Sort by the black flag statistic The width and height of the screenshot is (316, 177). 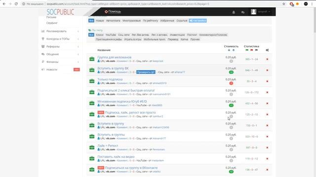pyautogui.click(x=256, y=50)
